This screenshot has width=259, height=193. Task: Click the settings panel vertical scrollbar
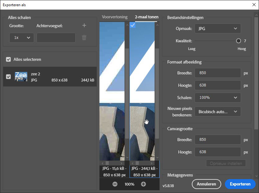[256, 73]
